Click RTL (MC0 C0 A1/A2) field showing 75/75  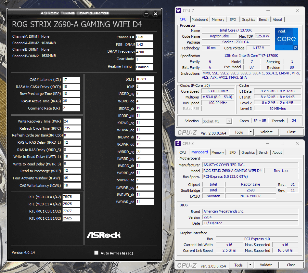(71, 197)
